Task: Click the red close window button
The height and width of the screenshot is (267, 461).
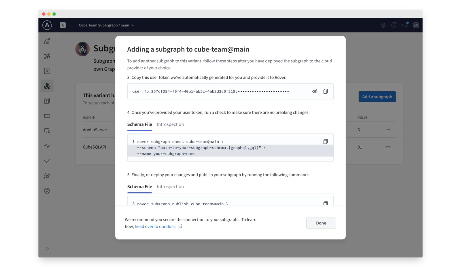Action: (44, 14)
